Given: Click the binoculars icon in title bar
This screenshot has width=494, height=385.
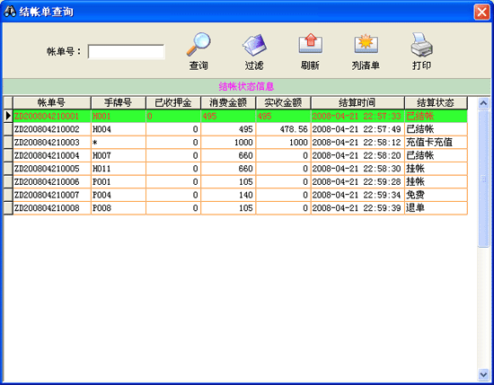Looking at the screenshot, I should pyautogui.click(x=10, y=12).
